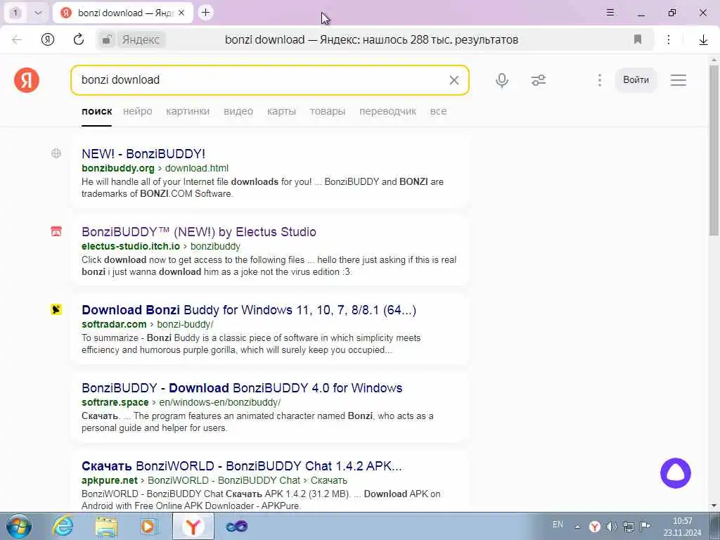The image size is (720, 540).
Task: Expand the tab list chevron
Action: click(39, 13)
